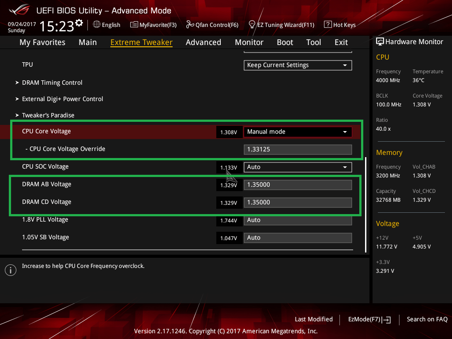This screenshot has width=452, height=339.
Task: Click the info icon beside help text
Action: coord(11,270)
